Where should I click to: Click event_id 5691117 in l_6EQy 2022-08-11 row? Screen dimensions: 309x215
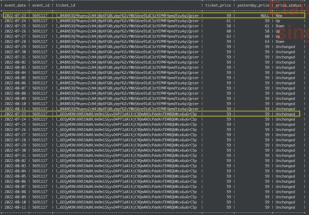pos(40,207)
